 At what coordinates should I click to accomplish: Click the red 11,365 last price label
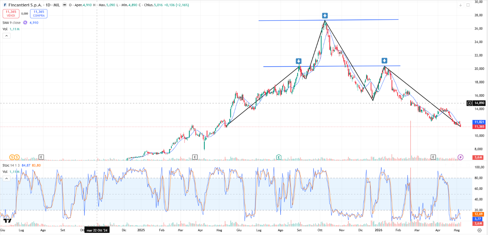point(479,126)
